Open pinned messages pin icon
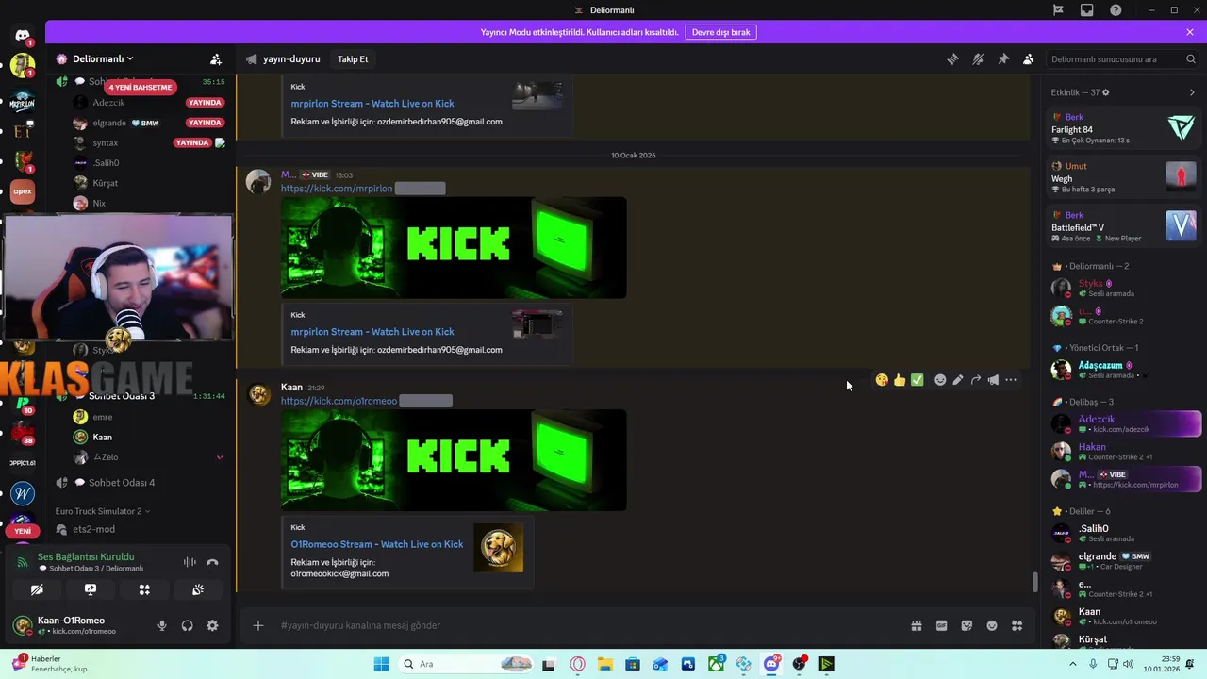1207x679 pixels. pyautogui.click(x=1003, y=58)
